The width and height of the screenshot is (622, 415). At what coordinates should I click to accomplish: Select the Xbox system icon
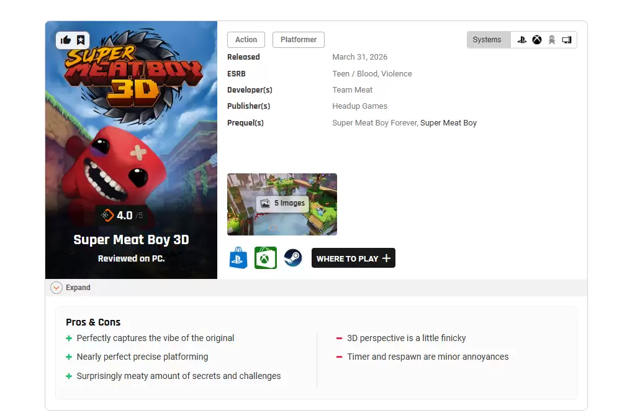[537, 40]
